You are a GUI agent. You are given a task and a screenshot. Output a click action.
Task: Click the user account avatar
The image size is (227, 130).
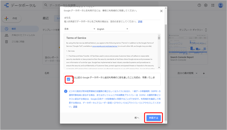220,5
